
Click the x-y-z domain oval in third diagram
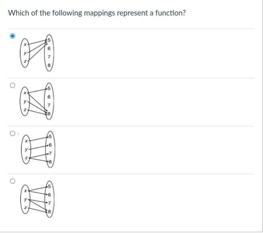(x=27, y=150)
